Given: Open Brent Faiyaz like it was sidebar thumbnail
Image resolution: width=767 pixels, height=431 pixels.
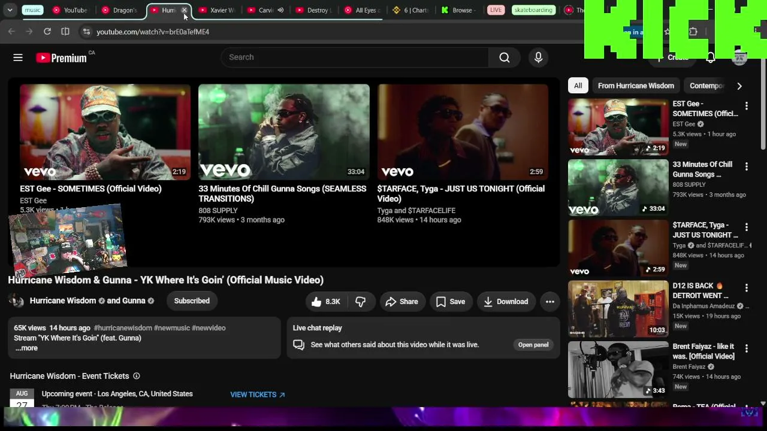Looking at the screenshot, I should (x=618, y=369).
